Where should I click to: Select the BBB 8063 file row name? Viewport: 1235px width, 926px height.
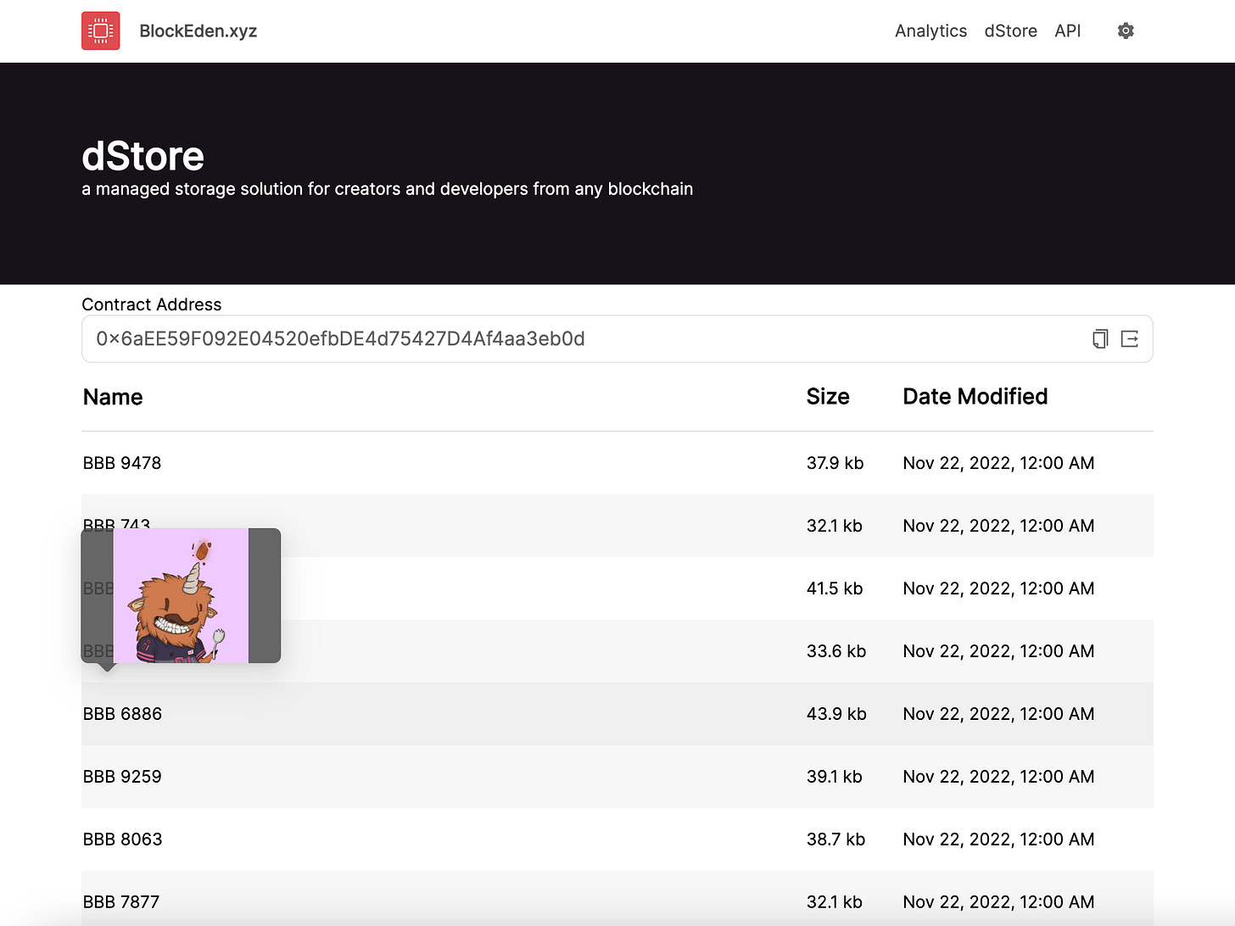122,840
